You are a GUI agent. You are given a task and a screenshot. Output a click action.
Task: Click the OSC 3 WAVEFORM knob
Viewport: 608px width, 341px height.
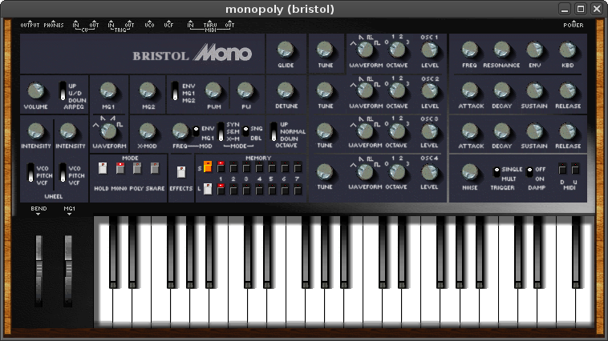(365, 131)
